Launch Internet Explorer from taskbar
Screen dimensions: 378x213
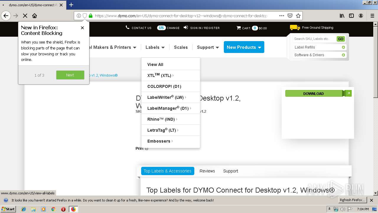click(x=24, y=209)
